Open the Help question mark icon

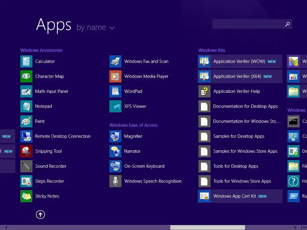[293, 181]
